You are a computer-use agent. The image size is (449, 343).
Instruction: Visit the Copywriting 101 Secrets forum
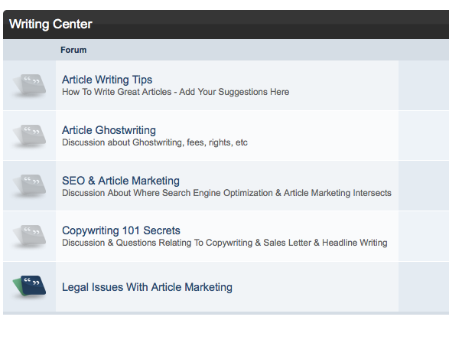(x=121, y=230)
